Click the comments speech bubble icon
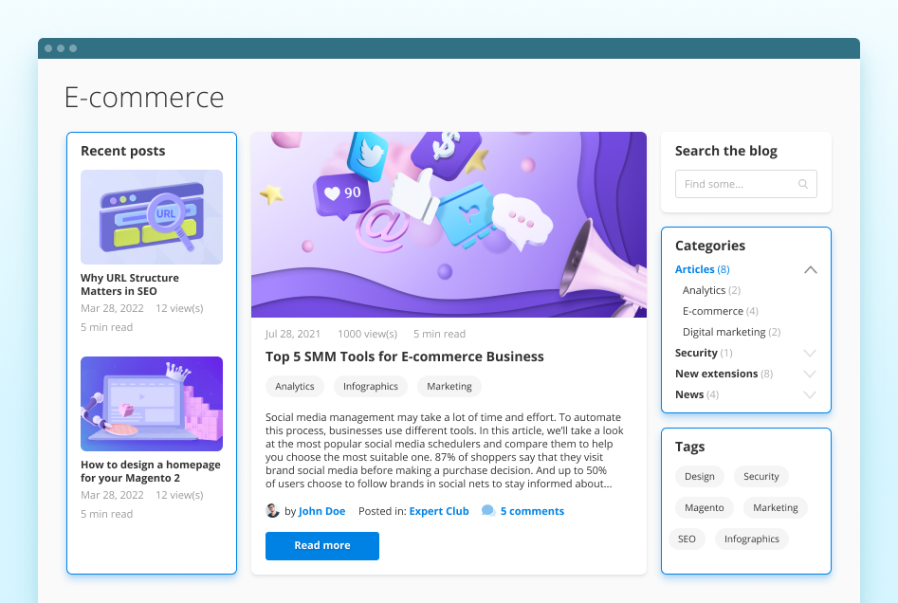Screen dimensions: 898x603 [x=488, y=511]
